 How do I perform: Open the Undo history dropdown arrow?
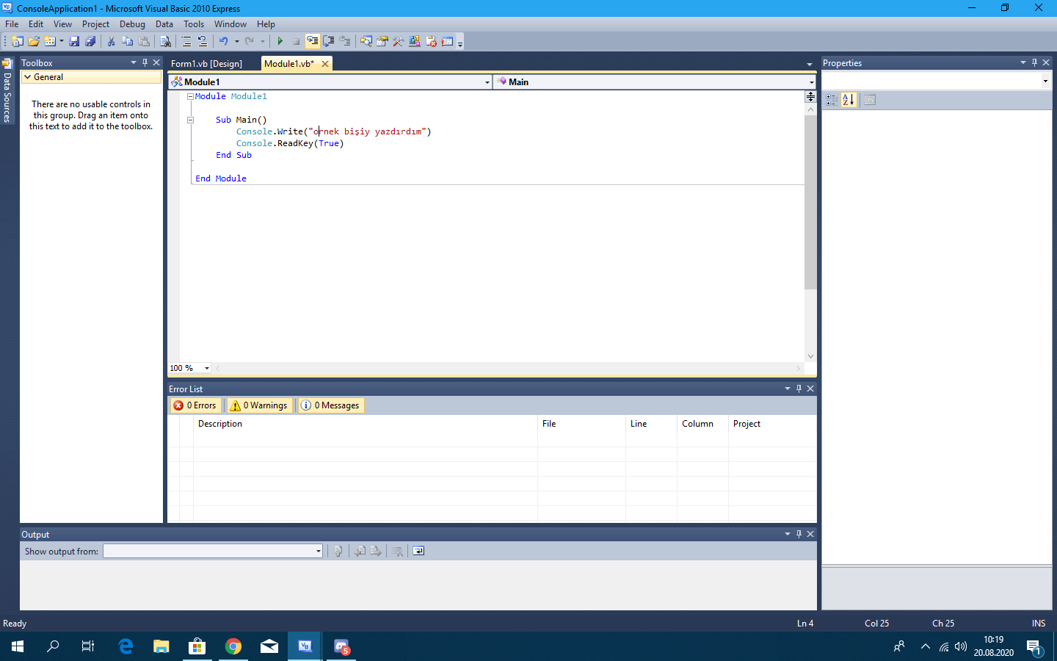coord(236,41)
